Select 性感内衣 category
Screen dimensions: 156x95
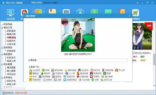(x=11, y=41)
